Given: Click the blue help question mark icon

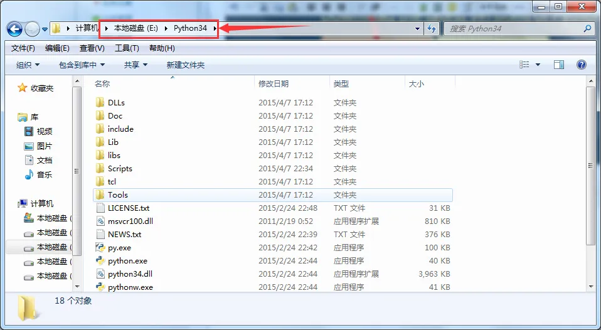Looking at the screenshot, I should pos(582,65).
